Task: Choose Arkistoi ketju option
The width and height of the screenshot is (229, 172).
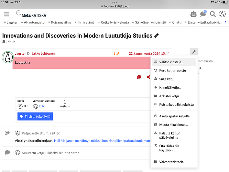Action: [x=174, y=96]
